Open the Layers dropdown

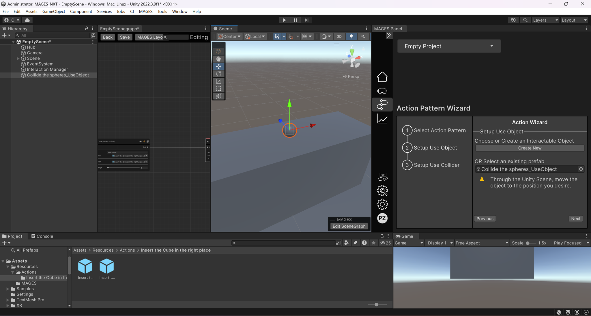(x=545, y=20)
